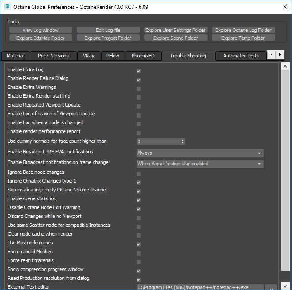
Task: Uncheck Use Max node names
Action: 139,244
